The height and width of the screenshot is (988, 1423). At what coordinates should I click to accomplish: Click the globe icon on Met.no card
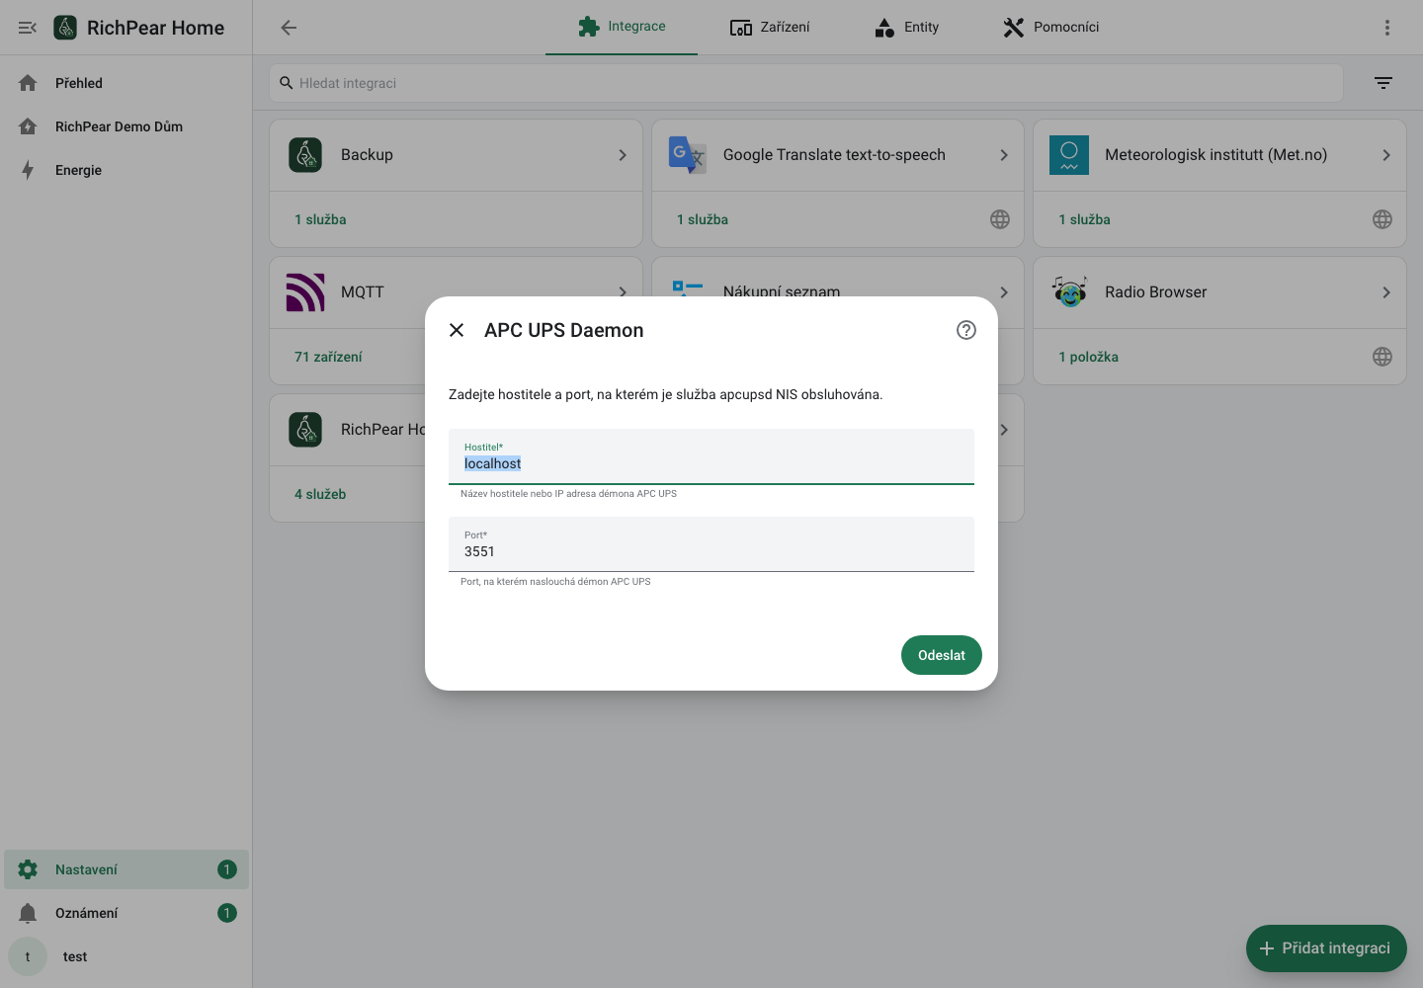[1382, 219]
